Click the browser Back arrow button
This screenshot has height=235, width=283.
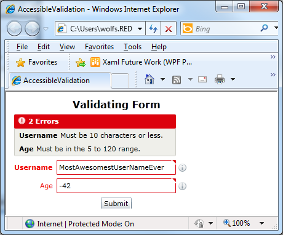(14, 28)
